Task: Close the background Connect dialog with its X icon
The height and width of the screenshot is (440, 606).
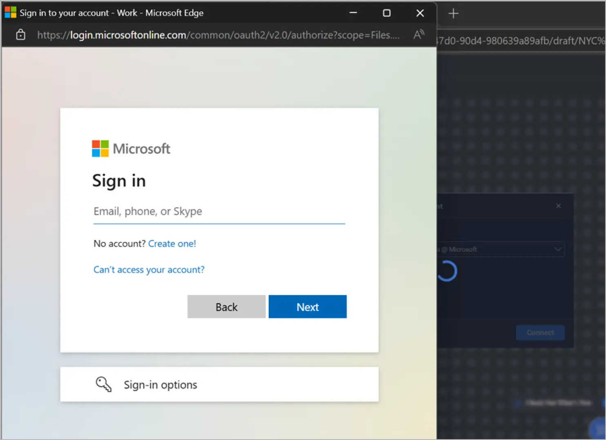Action: (x=558, y=206)
